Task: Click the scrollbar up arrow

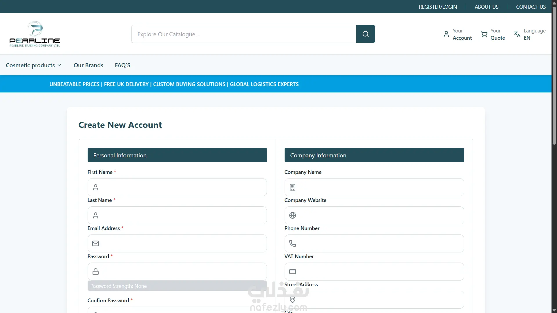Action: 554,3
